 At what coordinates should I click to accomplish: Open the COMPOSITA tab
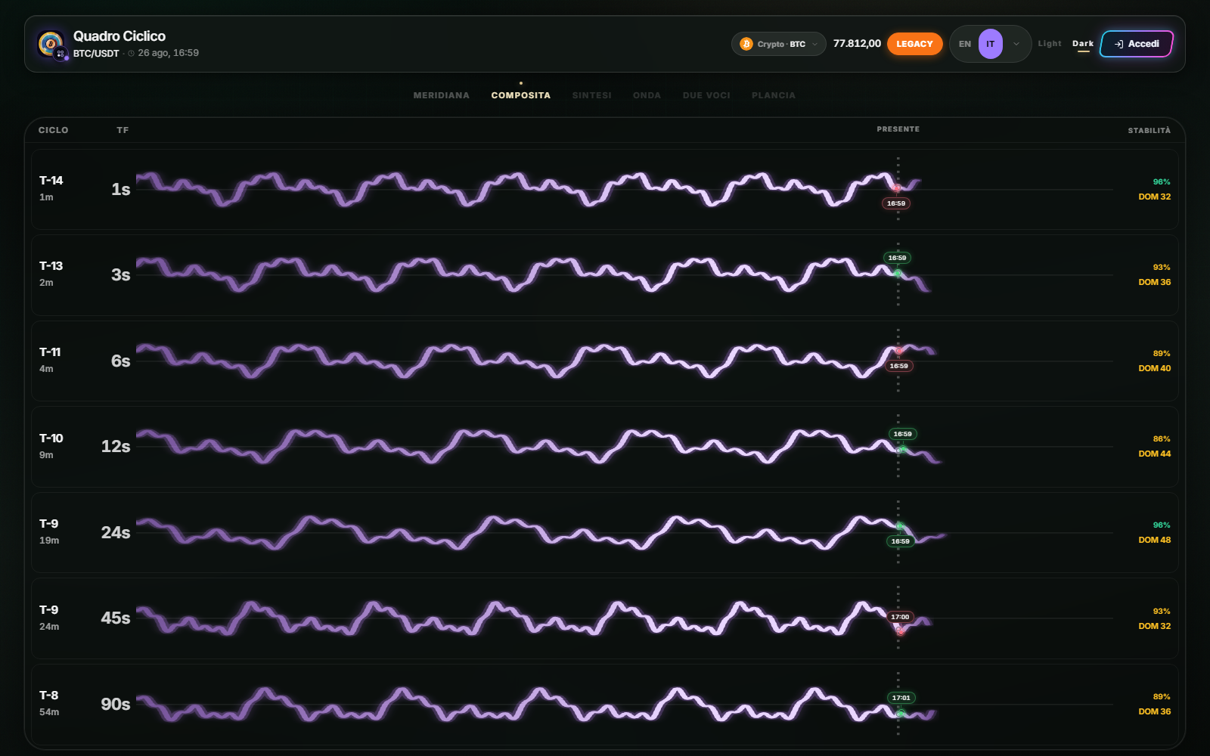[x=521, y=95]
